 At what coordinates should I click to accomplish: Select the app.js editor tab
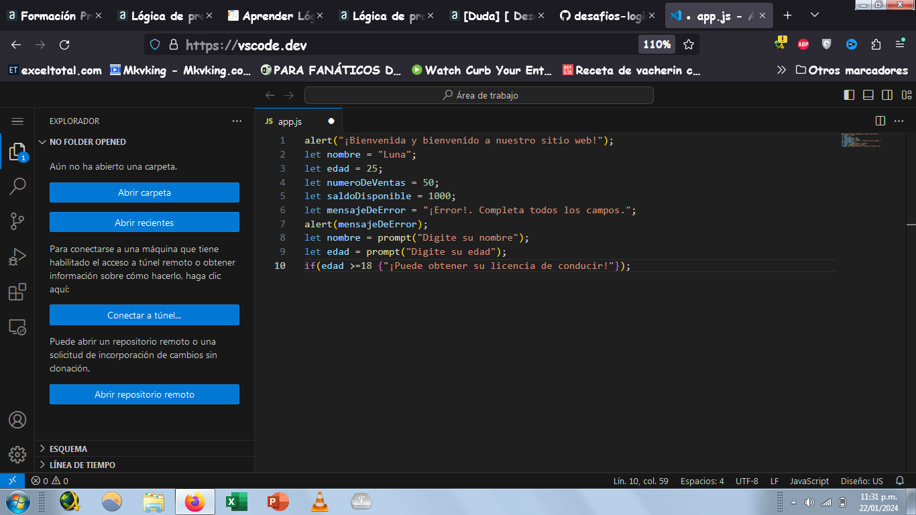click(x=298, y=121)
